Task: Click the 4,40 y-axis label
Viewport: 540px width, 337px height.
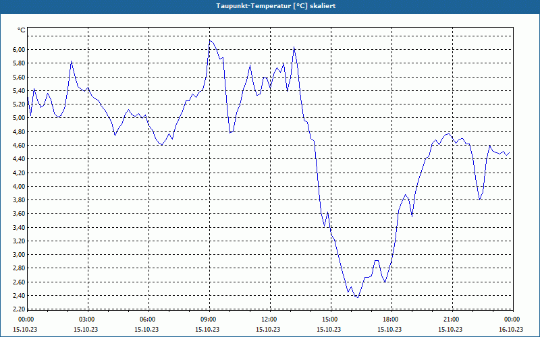Action: pyautogui.click(x=20, y=159)
